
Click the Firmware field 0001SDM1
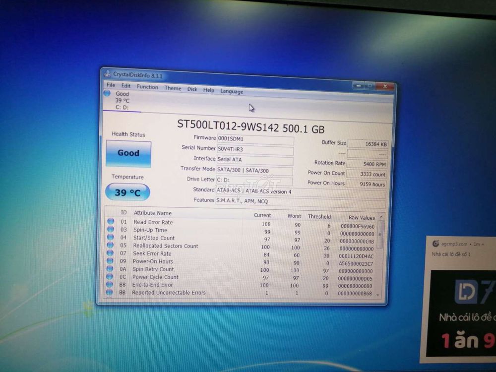[255, 139]
